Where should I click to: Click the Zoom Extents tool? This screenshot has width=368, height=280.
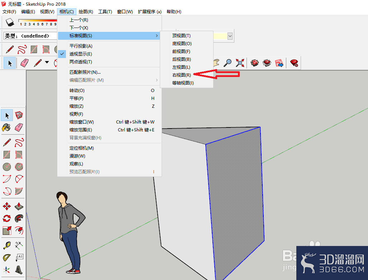[x=240, y=63]
